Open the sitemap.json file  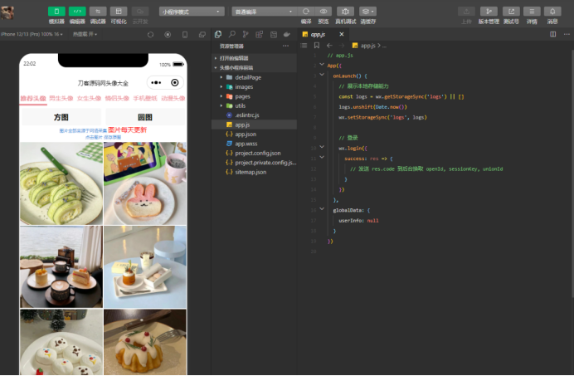(254, 172)
